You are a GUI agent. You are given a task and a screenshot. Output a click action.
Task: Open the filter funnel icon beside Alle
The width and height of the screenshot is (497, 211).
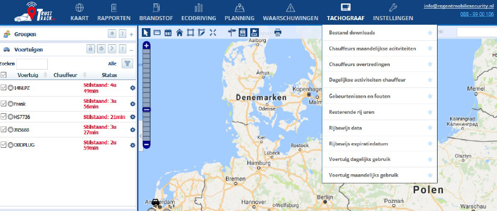point(127,63)
